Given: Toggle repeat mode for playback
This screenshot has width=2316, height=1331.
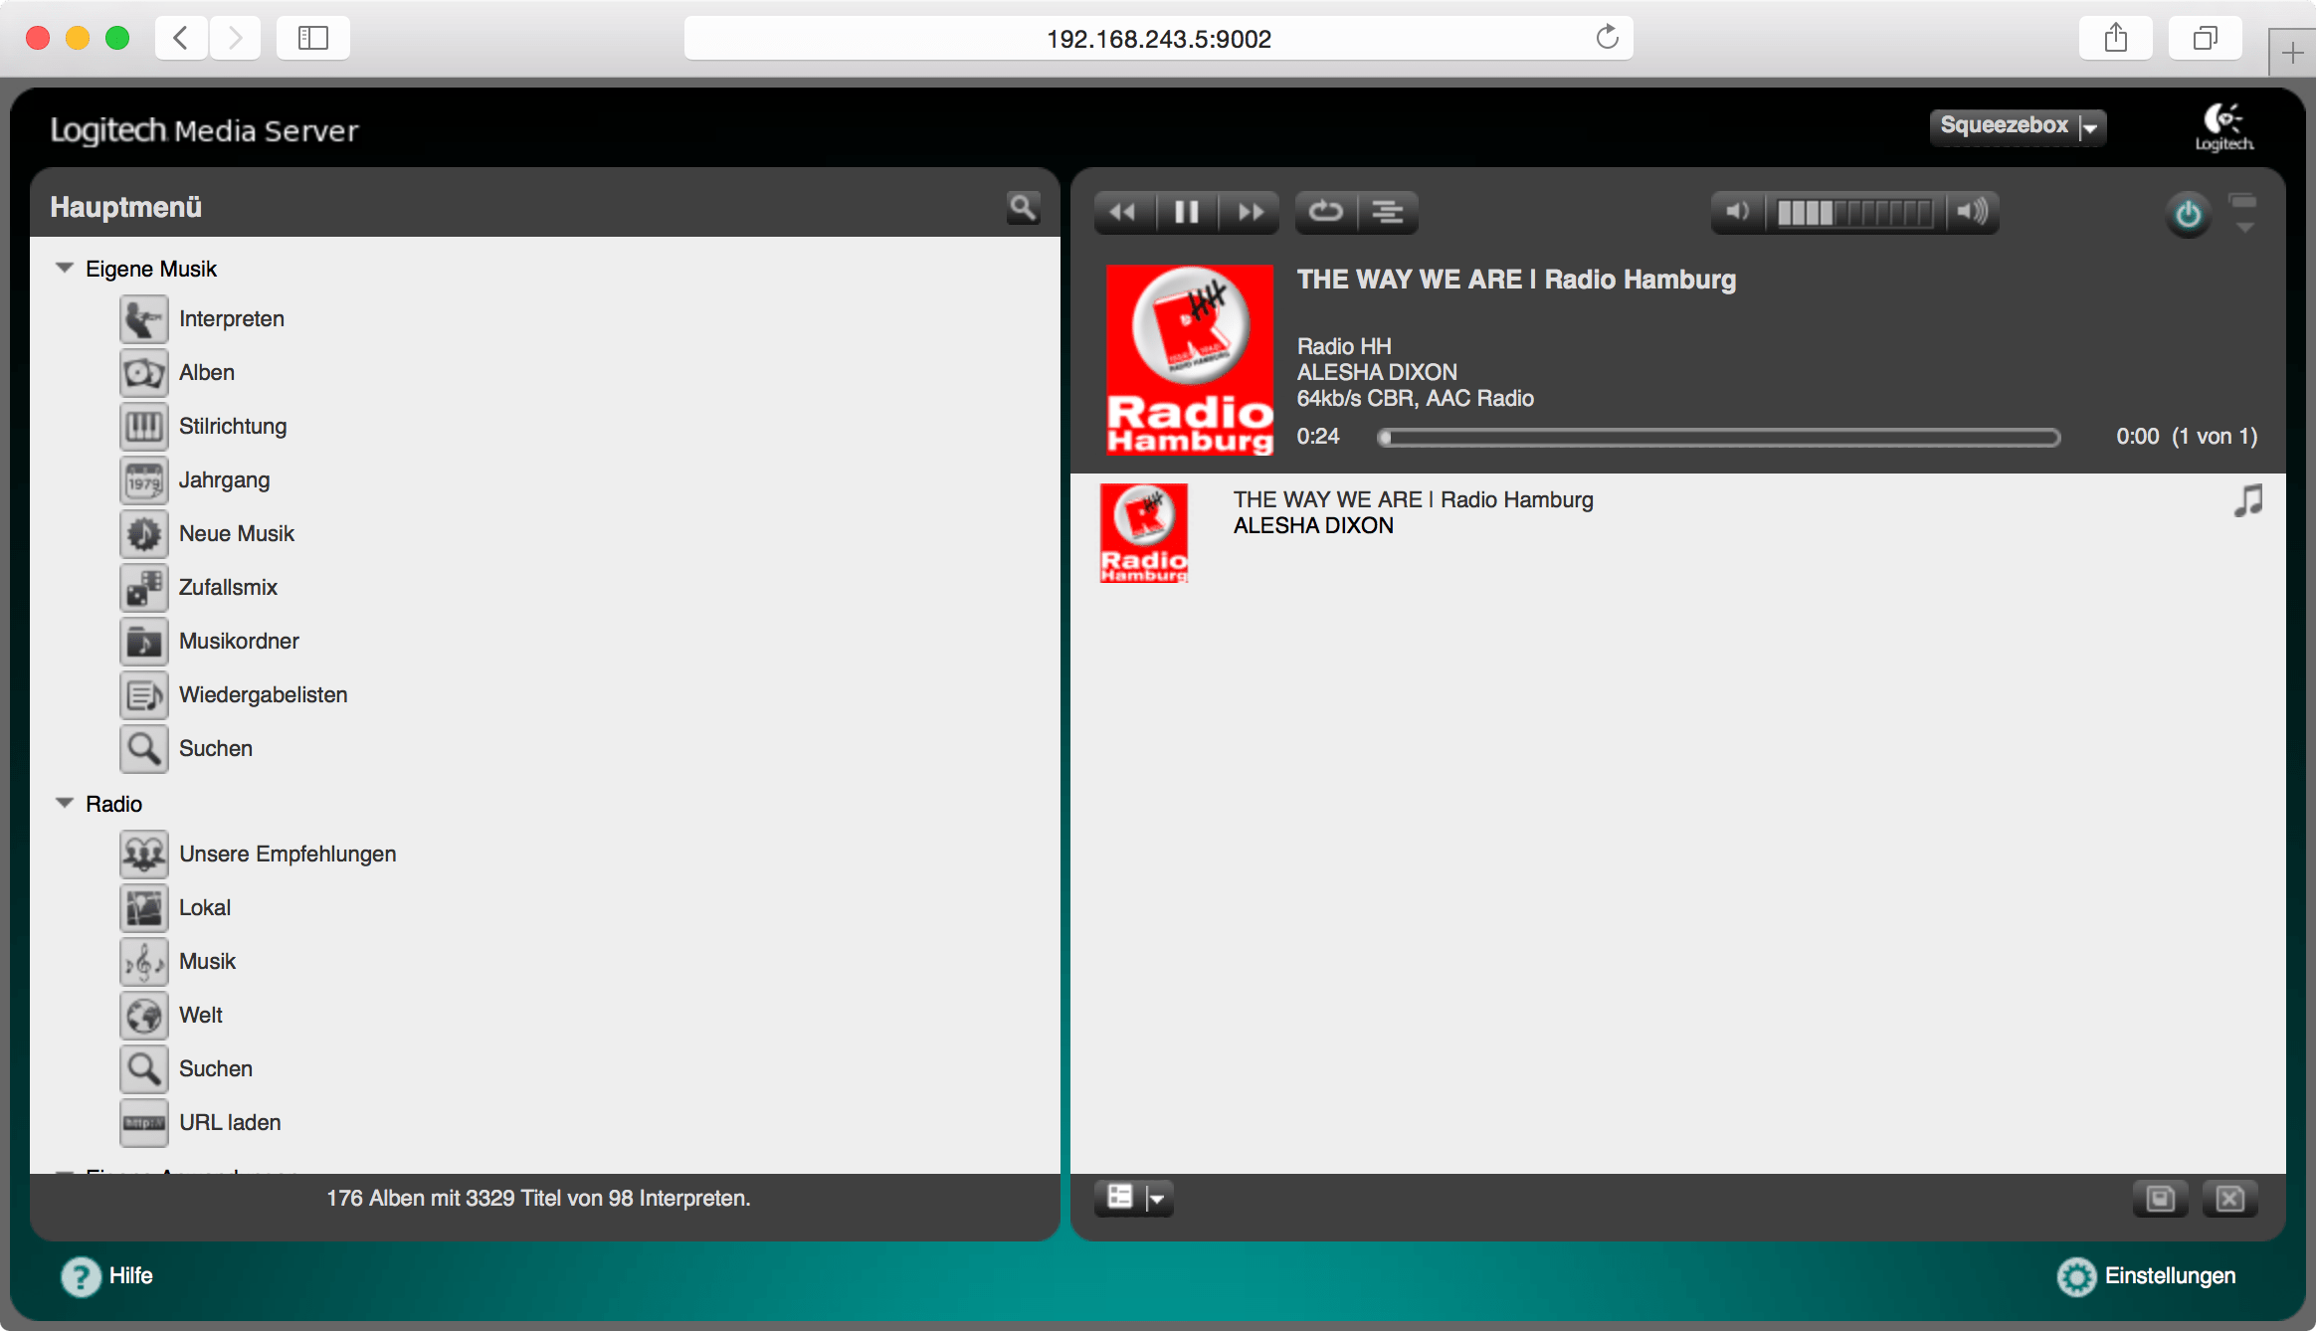Looking at the screenshot, I should click(1324, 211).
